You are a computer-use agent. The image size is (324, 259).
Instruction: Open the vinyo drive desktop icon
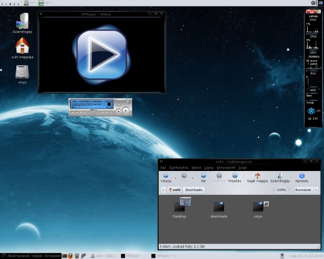(x=22, y=74)
